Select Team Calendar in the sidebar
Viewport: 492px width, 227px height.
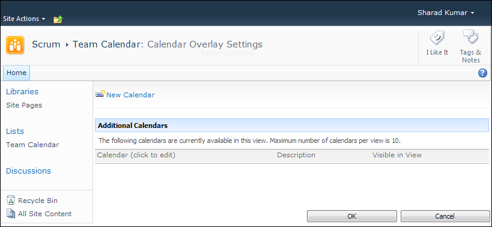32,145
